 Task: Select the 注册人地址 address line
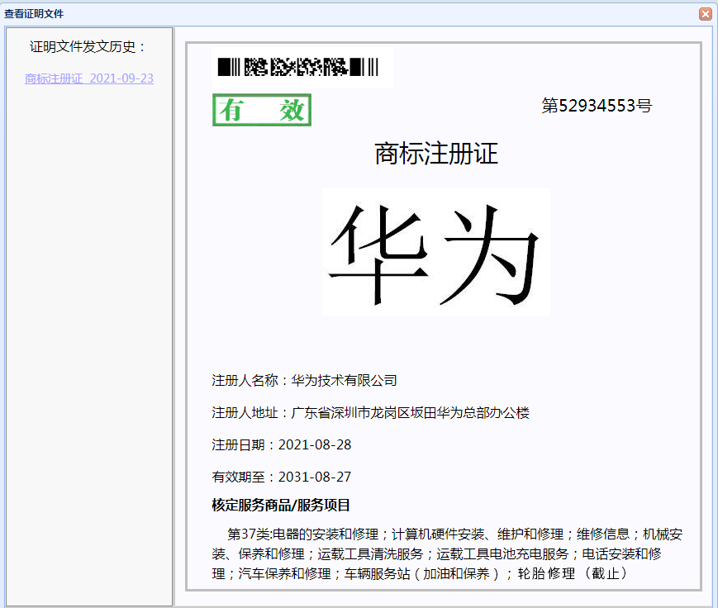coord(370,413)
